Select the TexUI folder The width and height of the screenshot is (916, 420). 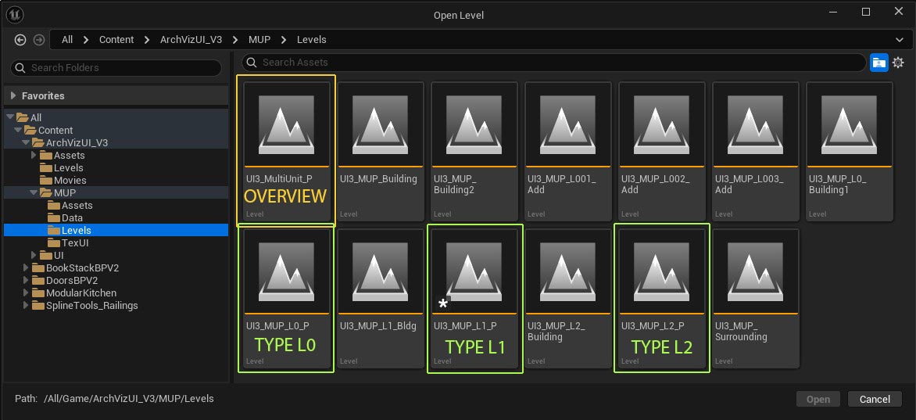tap(116, 242)
